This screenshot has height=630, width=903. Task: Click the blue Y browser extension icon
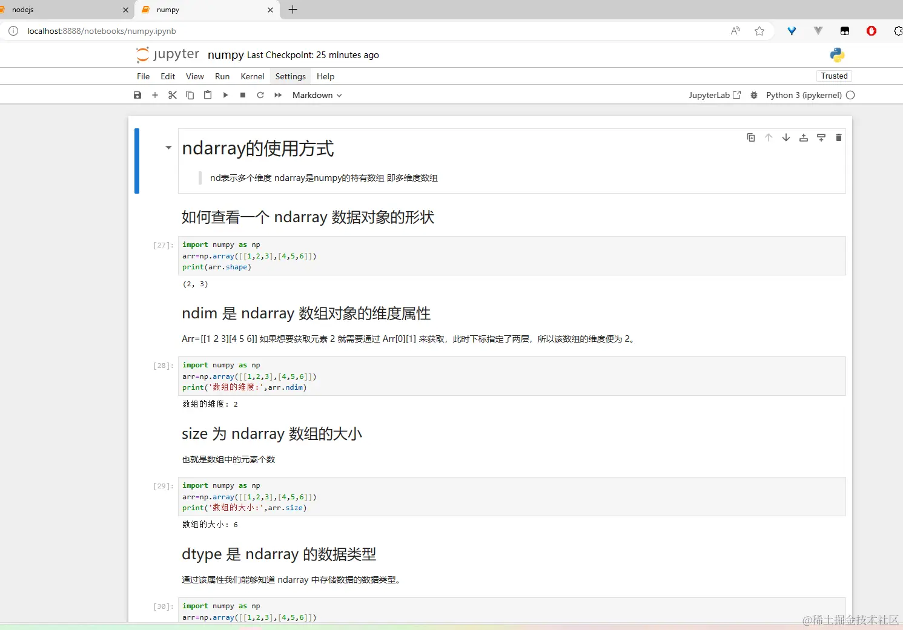pyautogui.click(x=792, y=31)
